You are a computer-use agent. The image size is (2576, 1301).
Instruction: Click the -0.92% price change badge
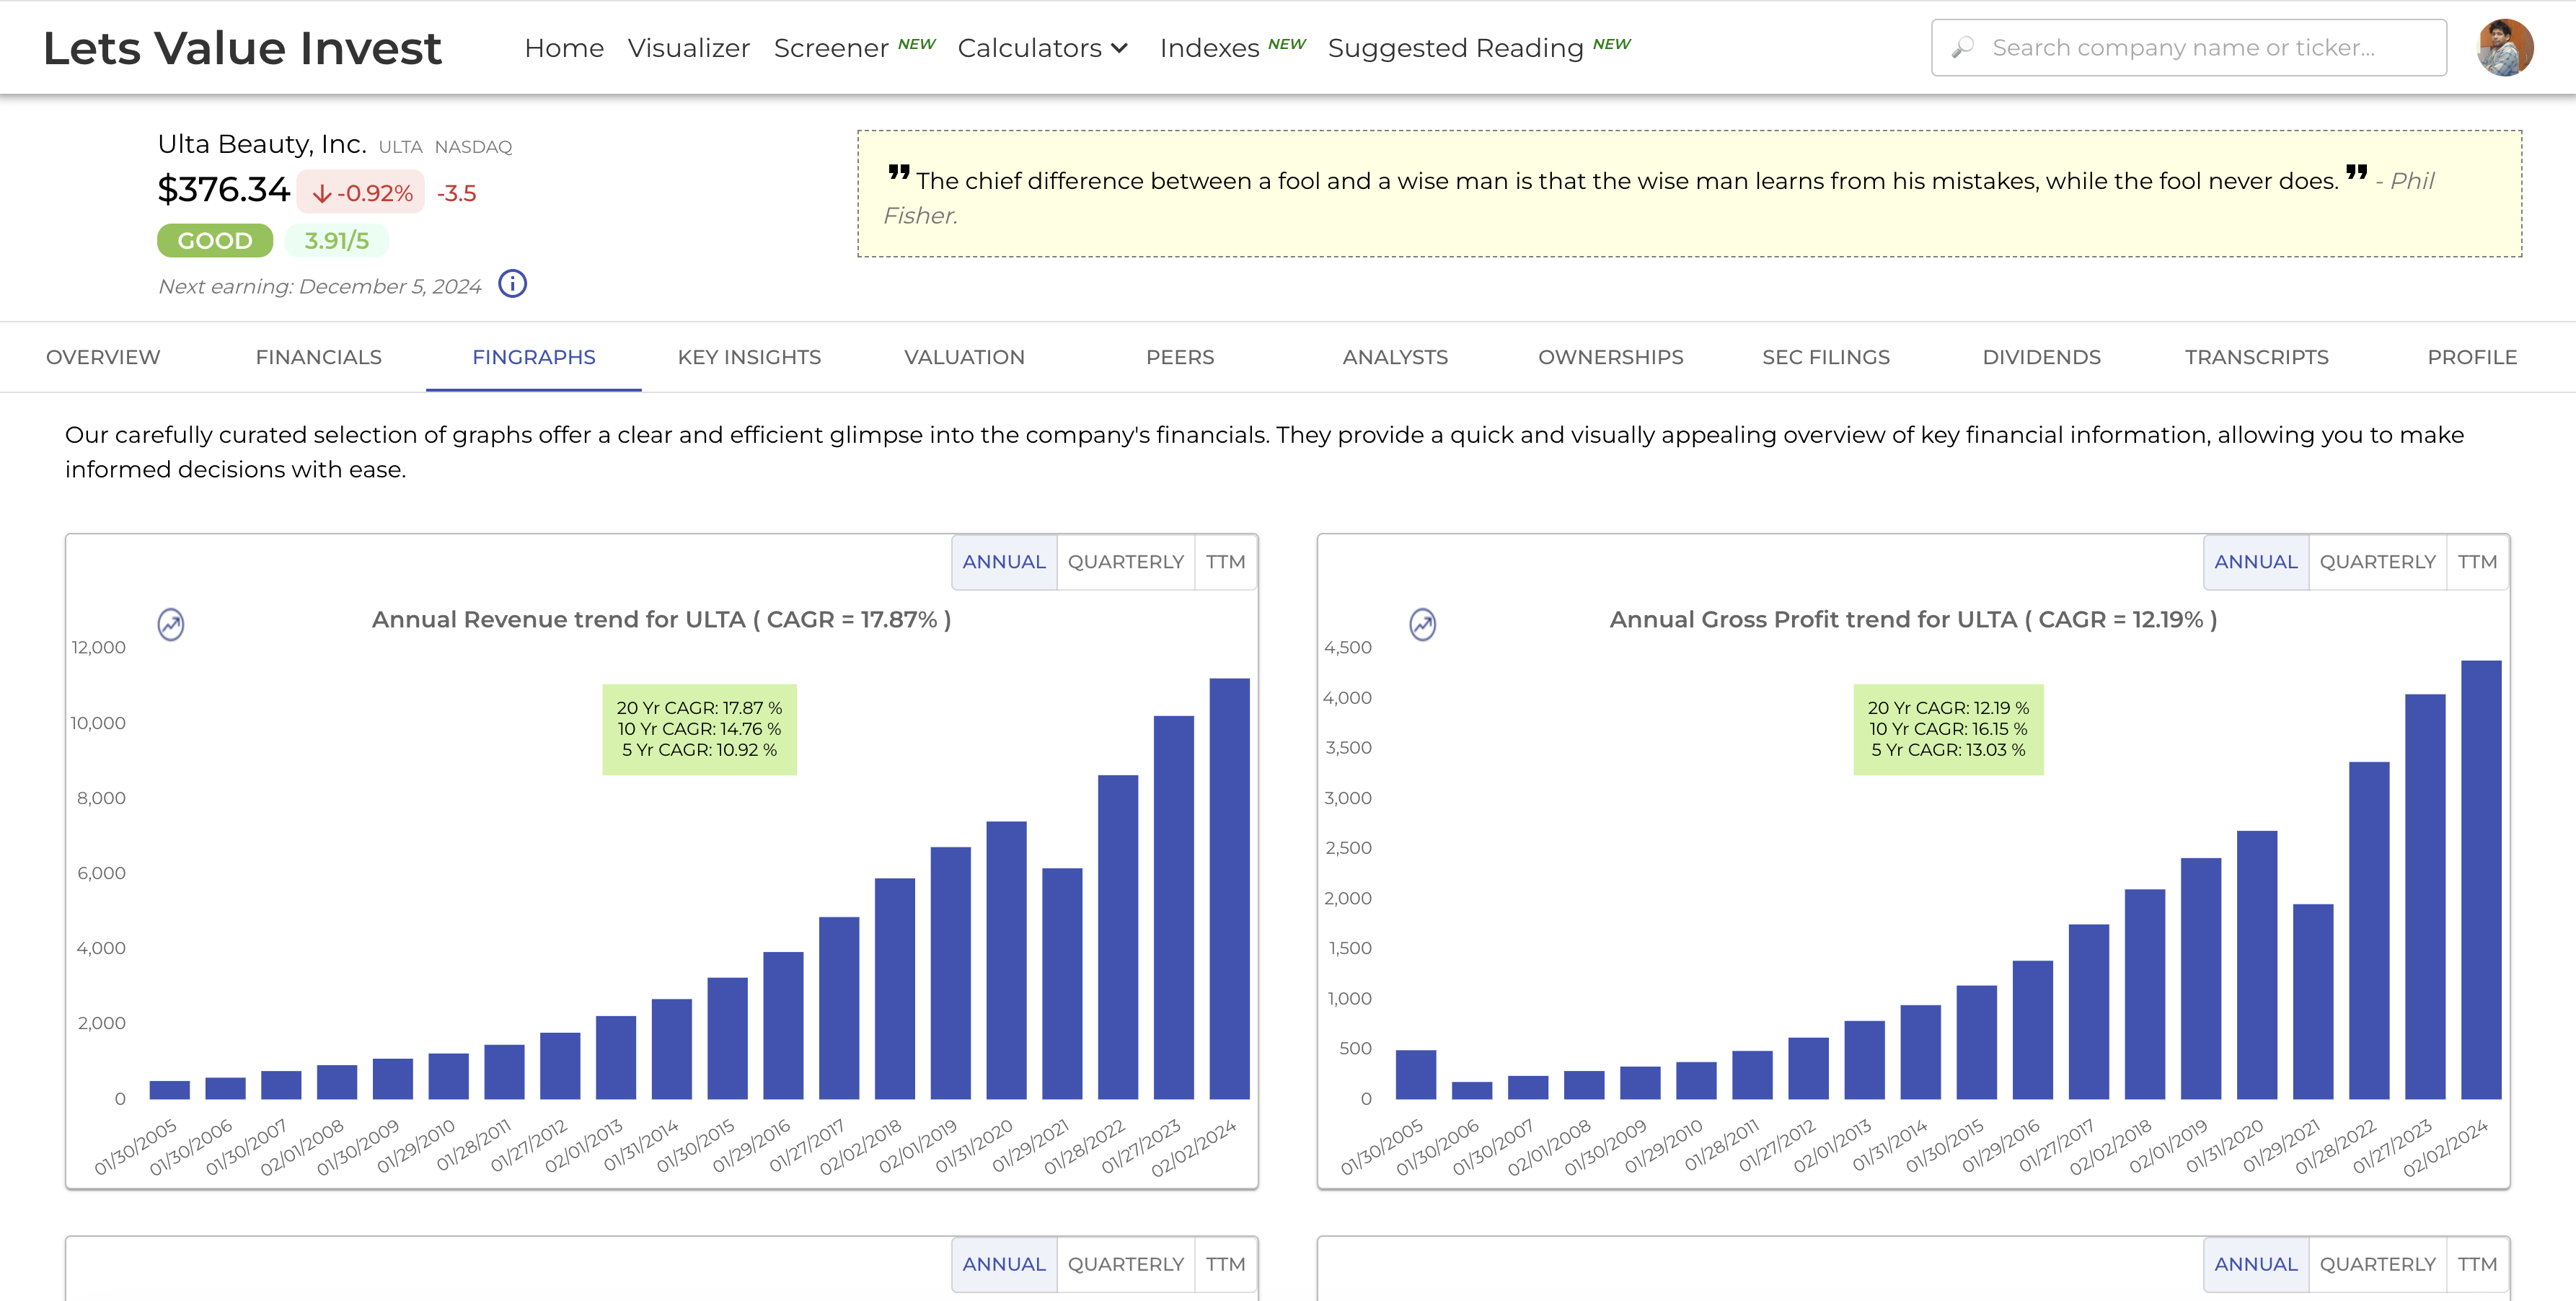coord(361,192)
